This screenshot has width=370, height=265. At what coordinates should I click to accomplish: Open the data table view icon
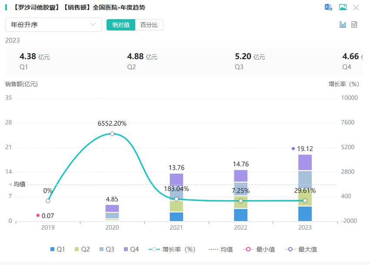coord(354,25)
